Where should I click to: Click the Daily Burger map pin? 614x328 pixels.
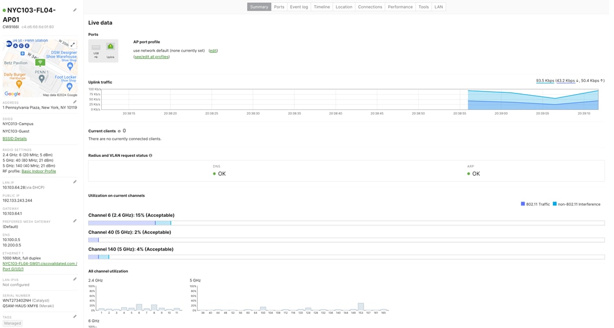(19, 83)
